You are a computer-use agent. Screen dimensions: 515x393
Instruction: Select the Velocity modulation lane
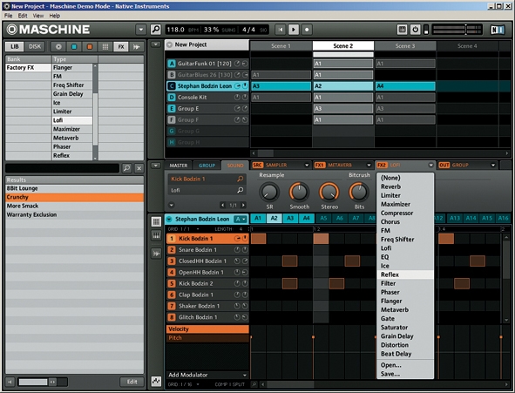(x=207, y=329)
